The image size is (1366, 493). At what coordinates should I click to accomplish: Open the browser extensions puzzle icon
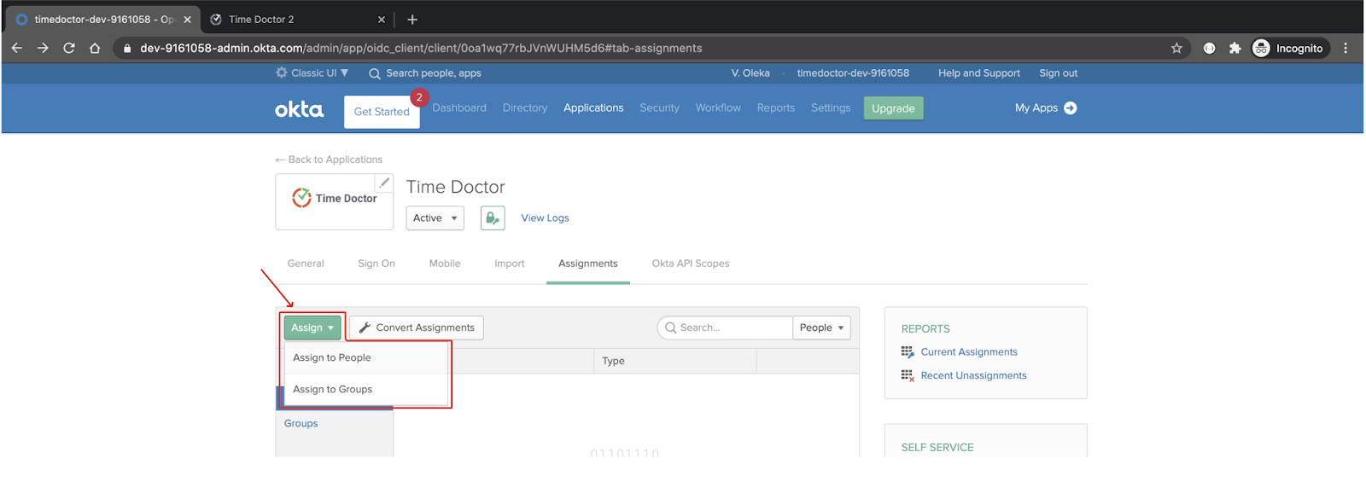click(1235, 48)
